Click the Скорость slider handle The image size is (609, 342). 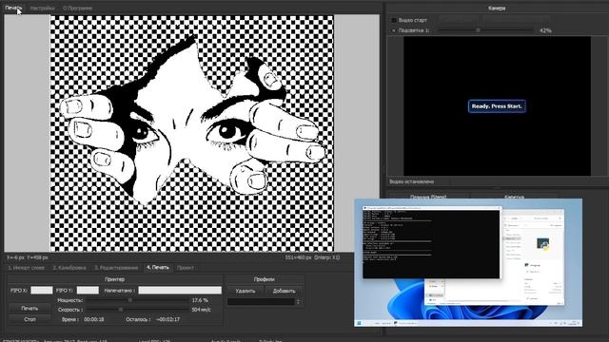121,310
